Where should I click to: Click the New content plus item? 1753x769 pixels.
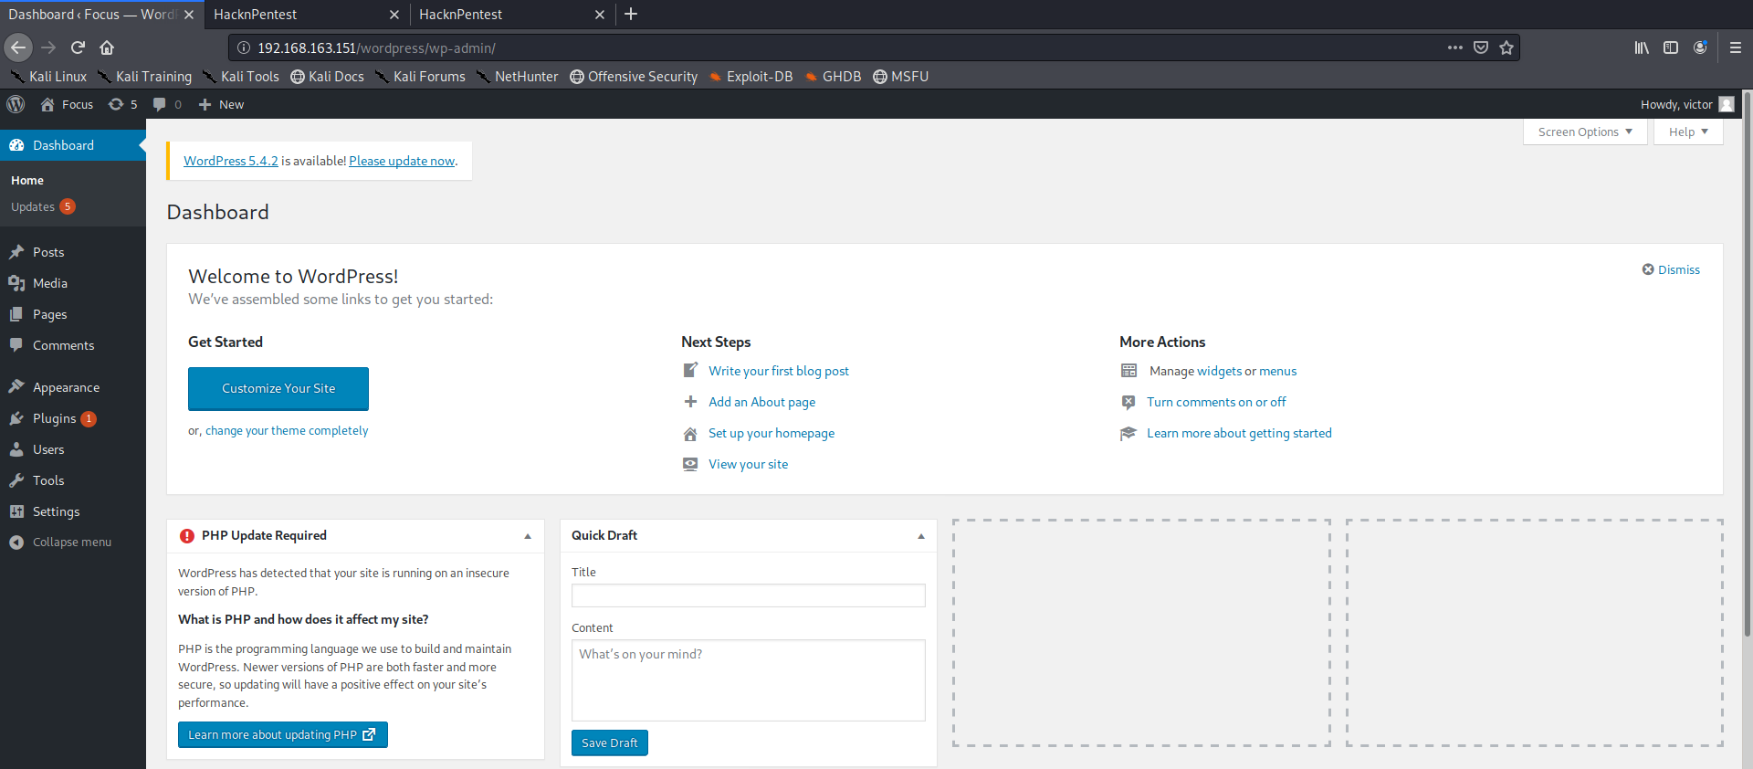tap(221, 104)
